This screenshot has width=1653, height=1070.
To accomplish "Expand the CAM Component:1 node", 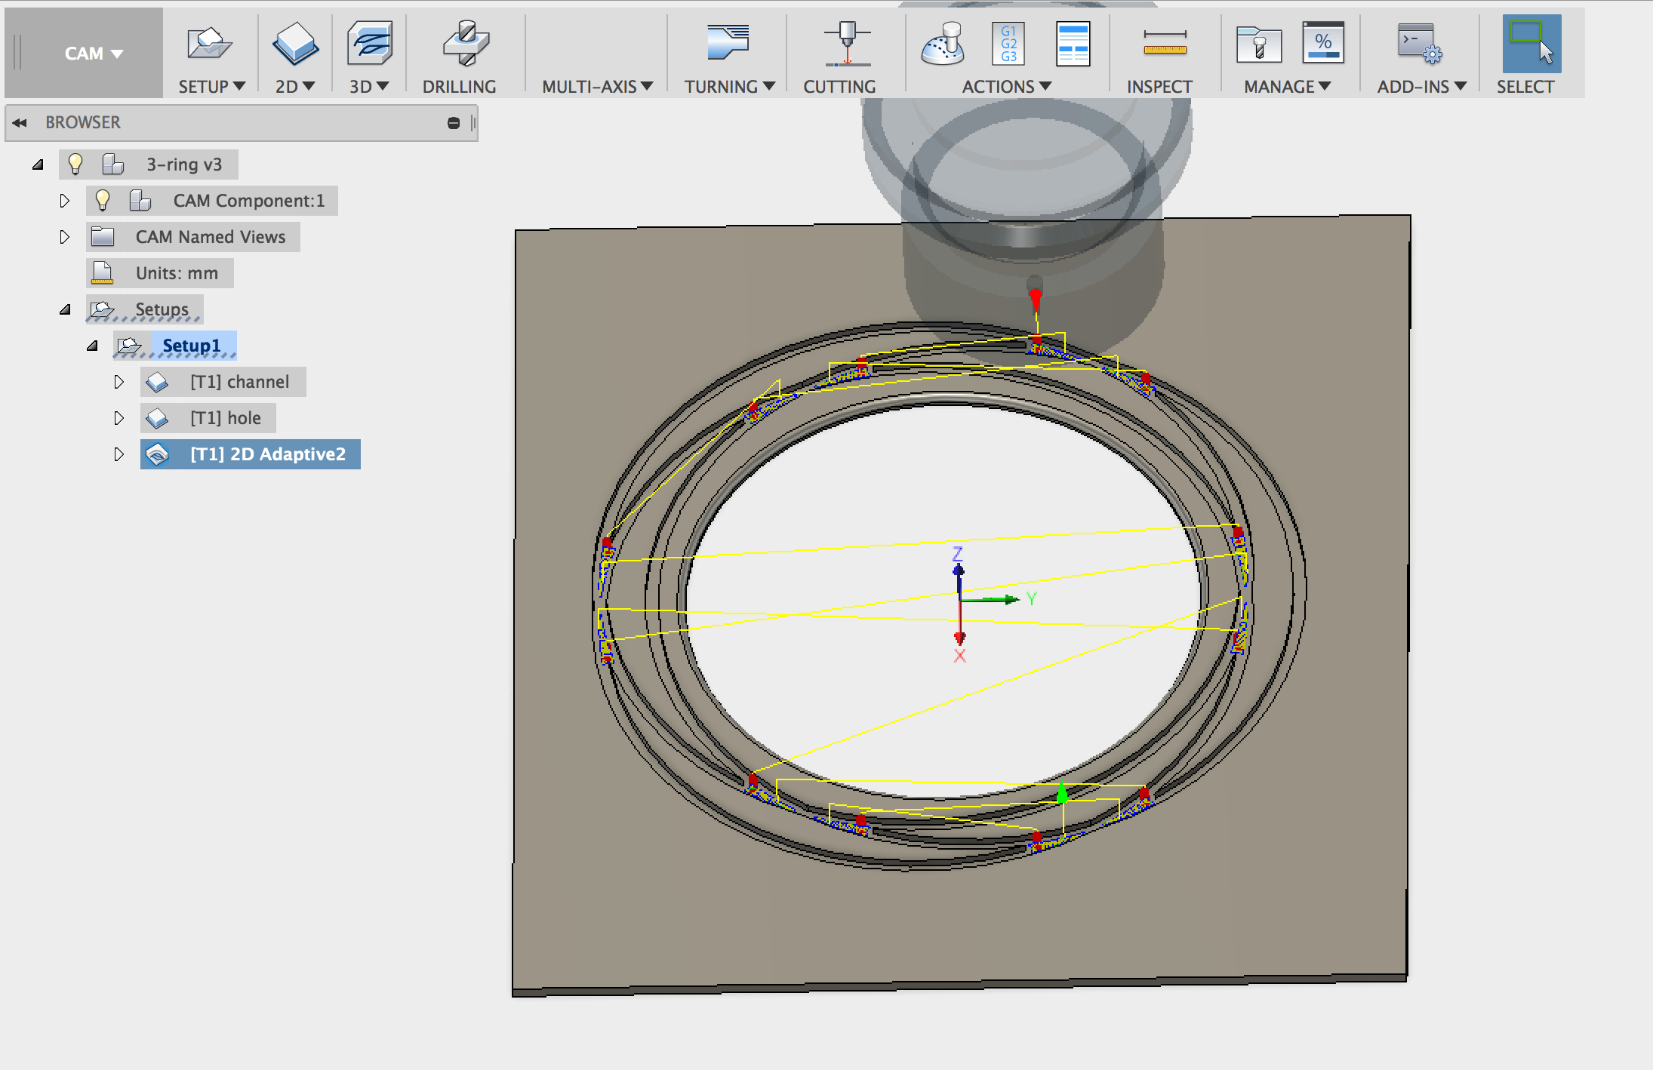I will pos(65,201).
